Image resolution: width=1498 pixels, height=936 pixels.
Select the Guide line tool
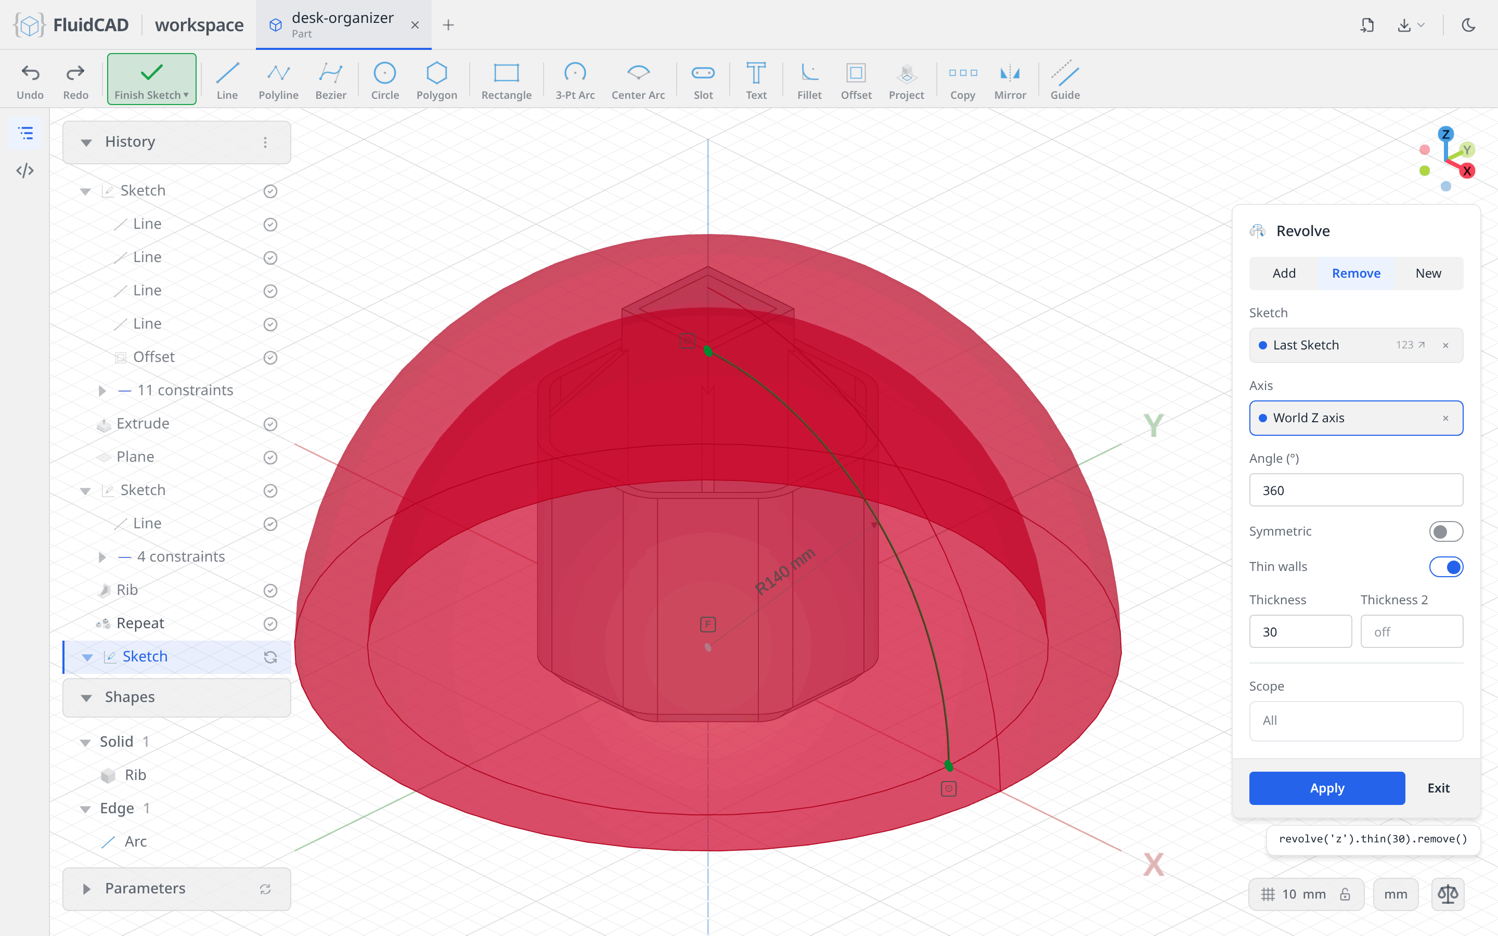[1065, 81]
